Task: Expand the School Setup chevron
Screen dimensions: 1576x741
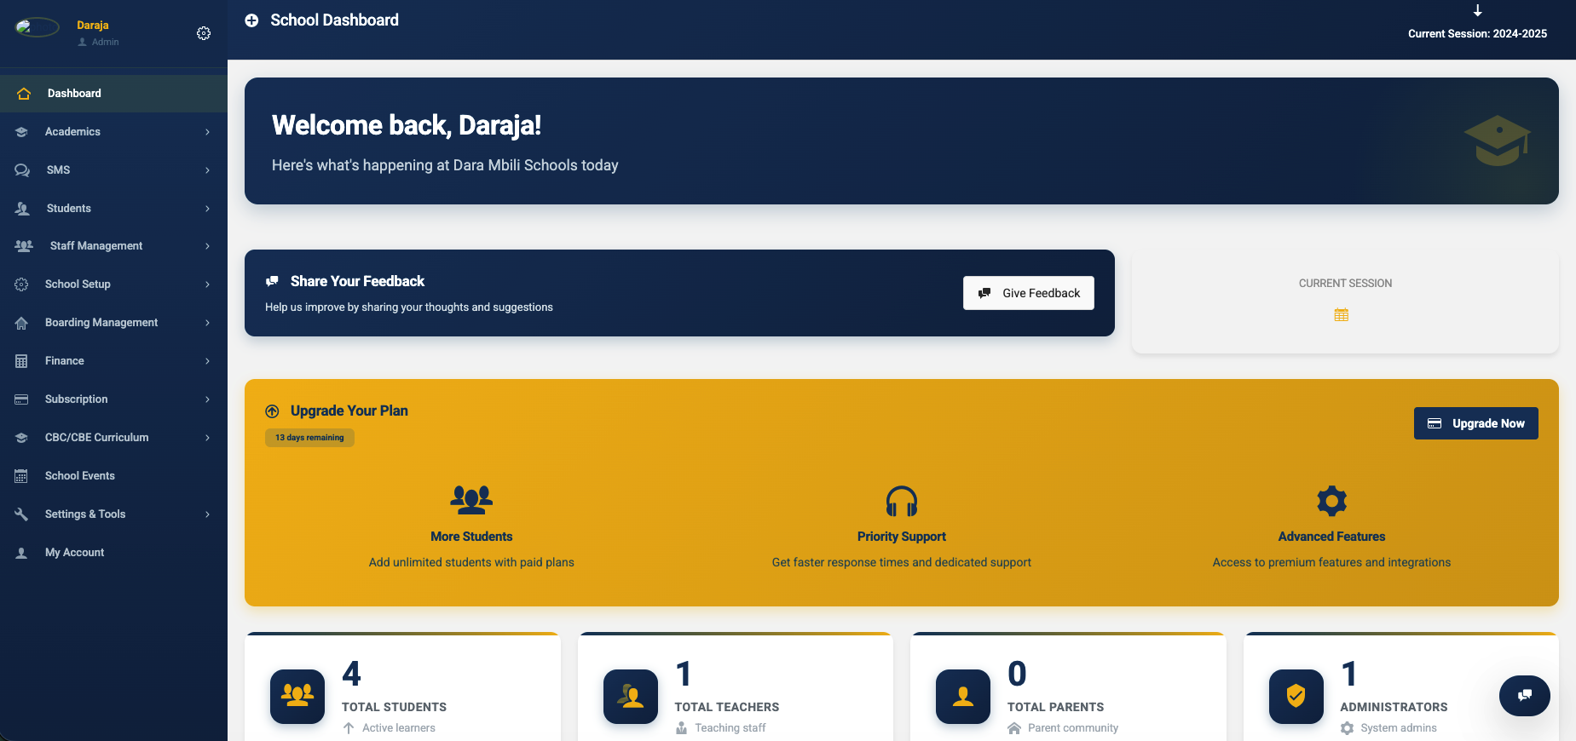Action: [x=207, y=284]
